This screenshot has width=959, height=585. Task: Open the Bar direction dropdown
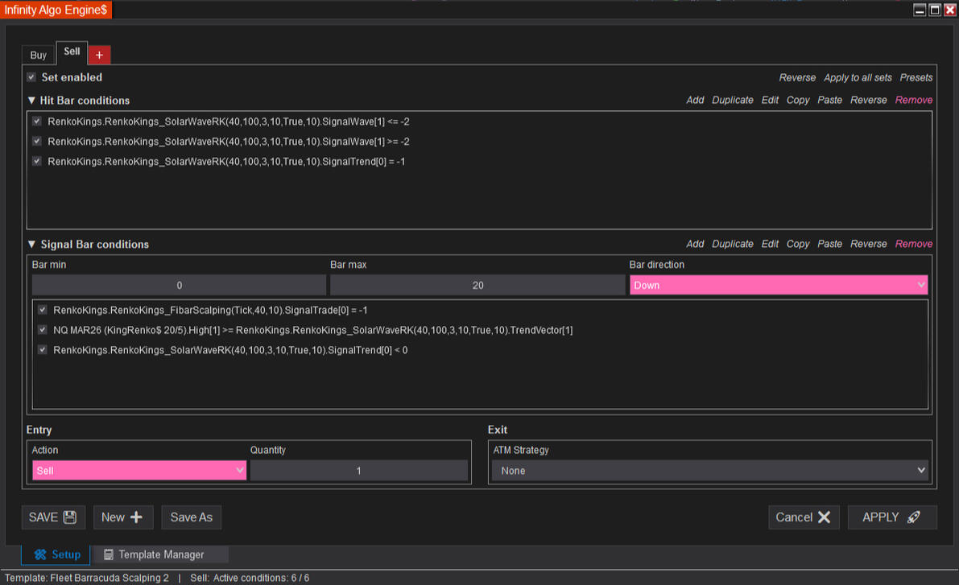click(x=778, y=285)
